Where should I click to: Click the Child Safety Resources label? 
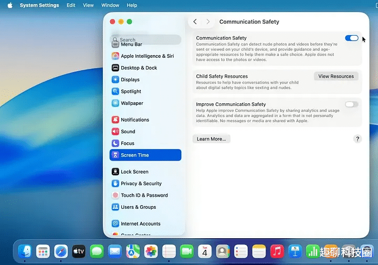point(222,77)
